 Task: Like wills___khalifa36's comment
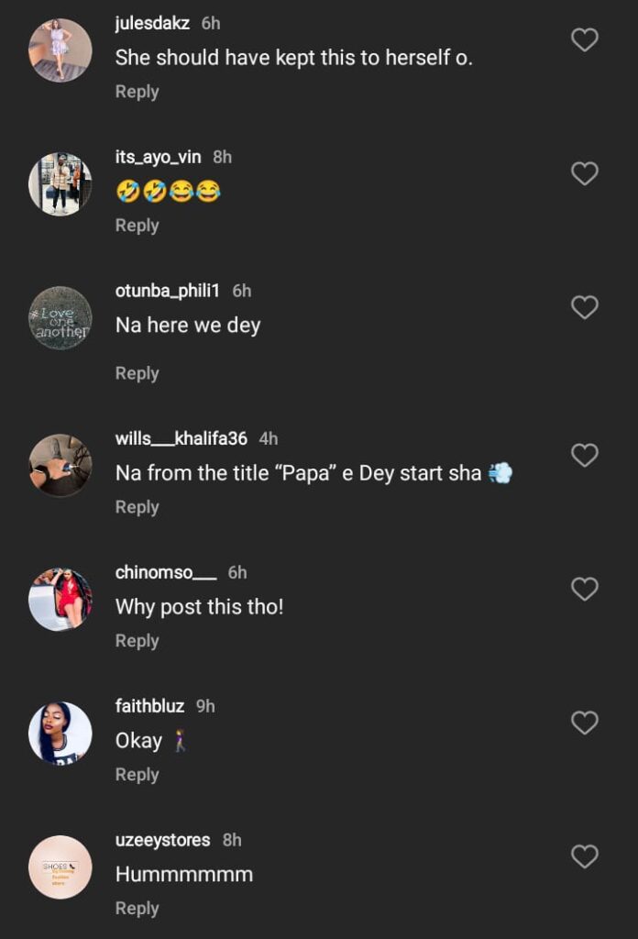click(x=584, y=455)
